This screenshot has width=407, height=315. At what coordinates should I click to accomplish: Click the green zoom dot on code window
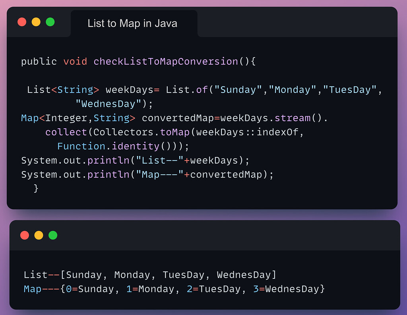click(x=50, y=22)
